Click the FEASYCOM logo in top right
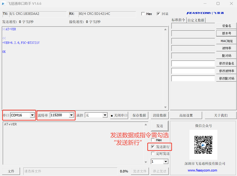This screenshot has width=237, height=176. [x=205, y=13]
